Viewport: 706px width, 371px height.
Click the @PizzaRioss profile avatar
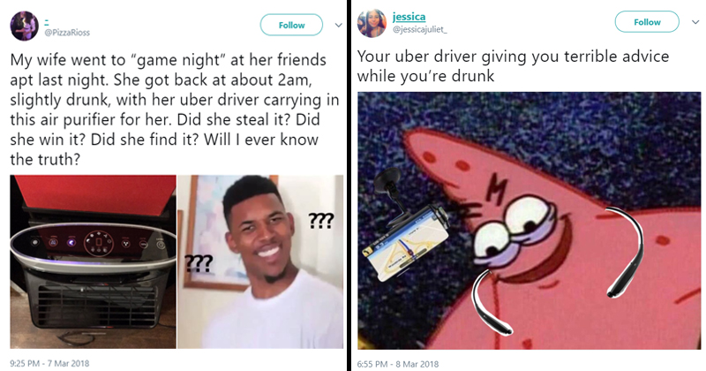click(x=25, y=26)
